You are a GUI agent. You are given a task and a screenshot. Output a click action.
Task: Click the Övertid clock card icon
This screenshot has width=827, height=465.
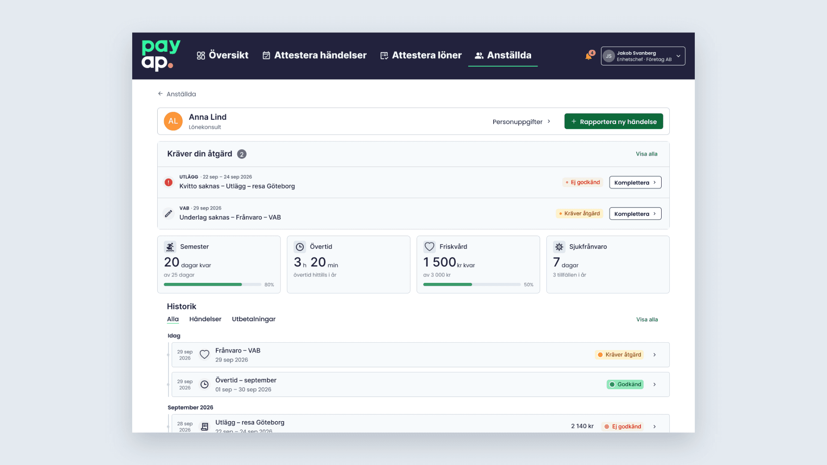300,247
